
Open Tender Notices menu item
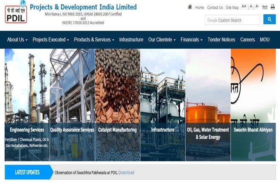pyautogui.click(x=221, y=39)
